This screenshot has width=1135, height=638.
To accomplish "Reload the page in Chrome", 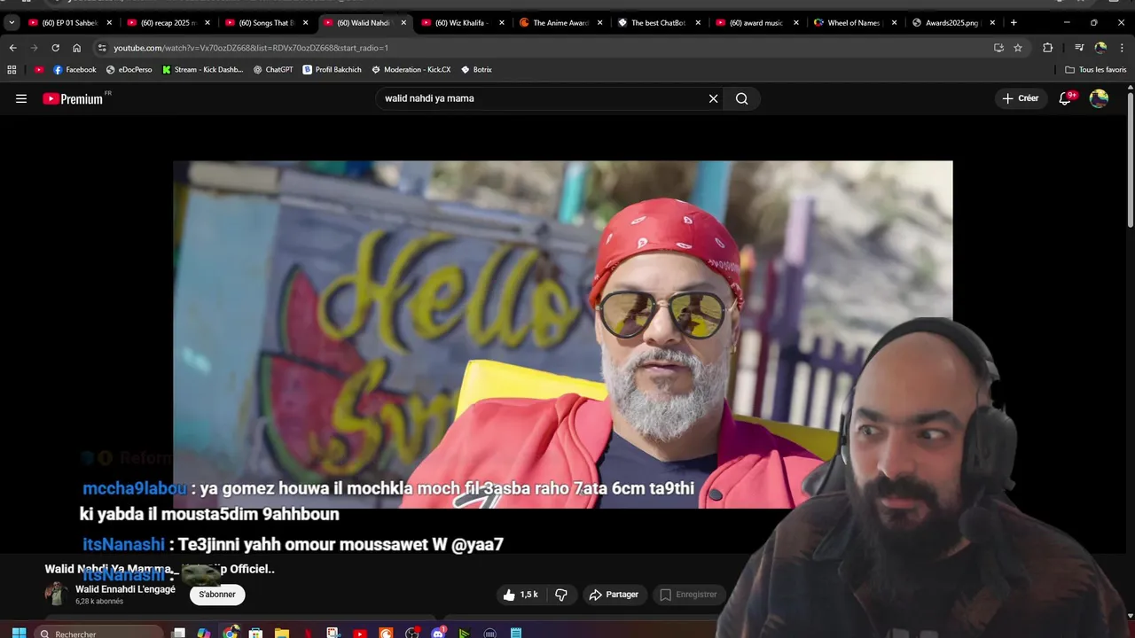I will (x=55, y=48).
